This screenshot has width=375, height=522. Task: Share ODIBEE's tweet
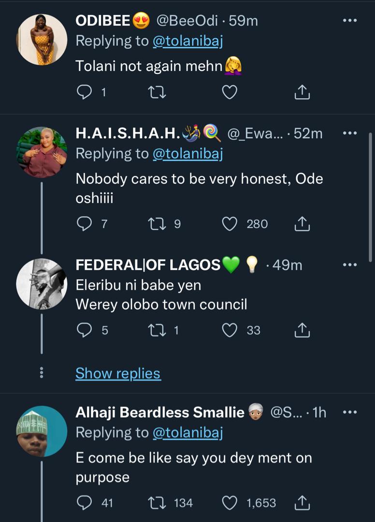[x=302, y=92]
